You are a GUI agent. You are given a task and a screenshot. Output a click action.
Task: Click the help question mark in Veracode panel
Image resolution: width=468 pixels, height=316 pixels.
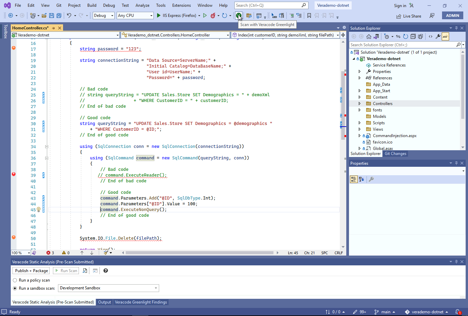point(106,271)
